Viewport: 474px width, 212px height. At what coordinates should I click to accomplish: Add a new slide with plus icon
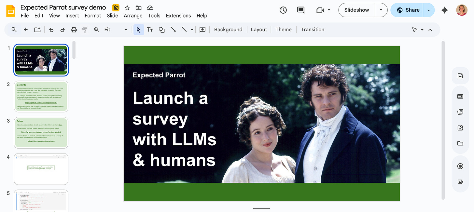[26, 30]
